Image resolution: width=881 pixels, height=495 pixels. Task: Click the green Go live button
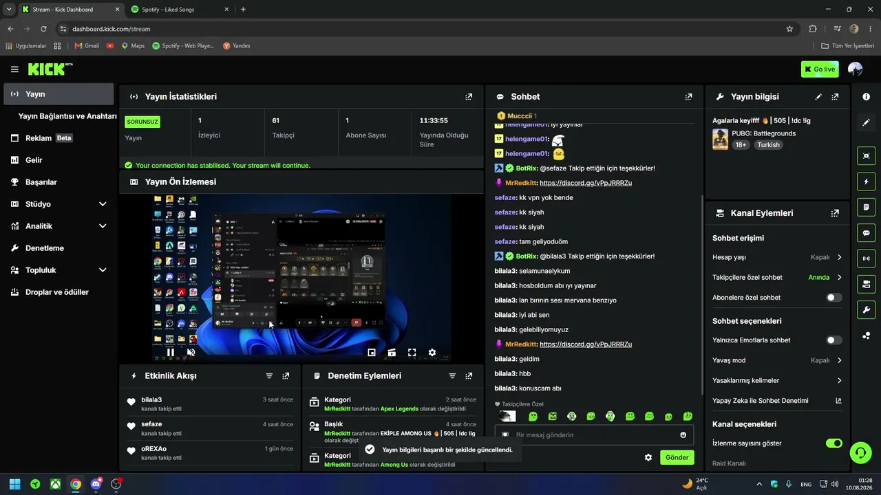[x=820, y=69]
